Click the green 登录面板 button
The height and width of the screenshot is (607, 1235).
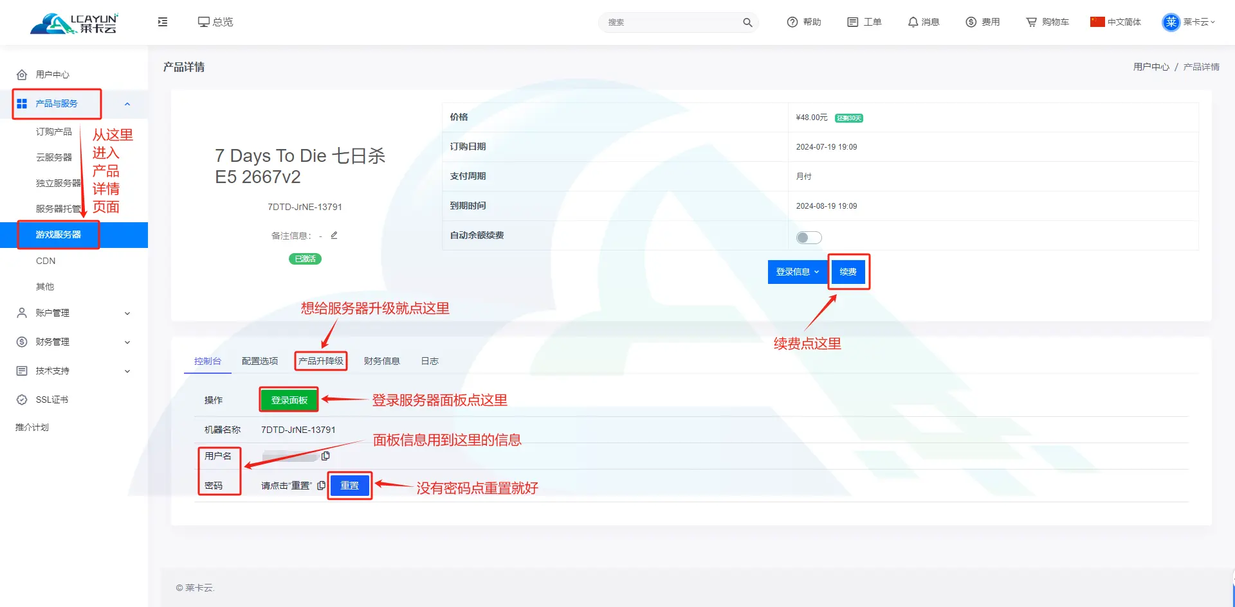coord(289,400)
